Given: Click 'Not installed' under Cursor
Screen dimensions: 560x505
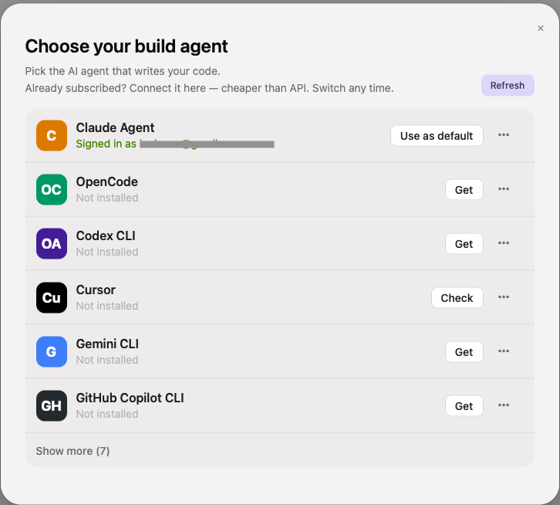Looking at the screenshot, I should coord(107,306).
